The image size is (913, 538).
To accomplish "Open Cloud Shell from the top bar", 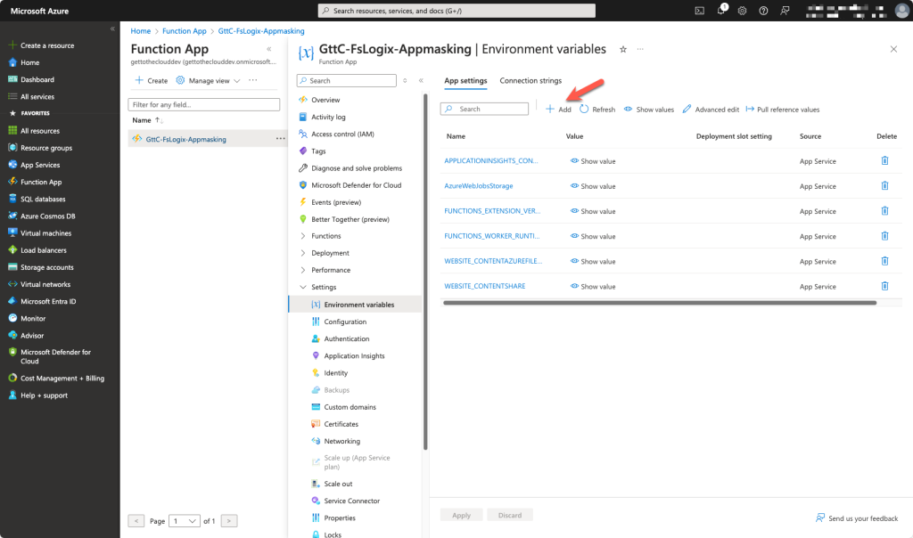I will 699,11.
